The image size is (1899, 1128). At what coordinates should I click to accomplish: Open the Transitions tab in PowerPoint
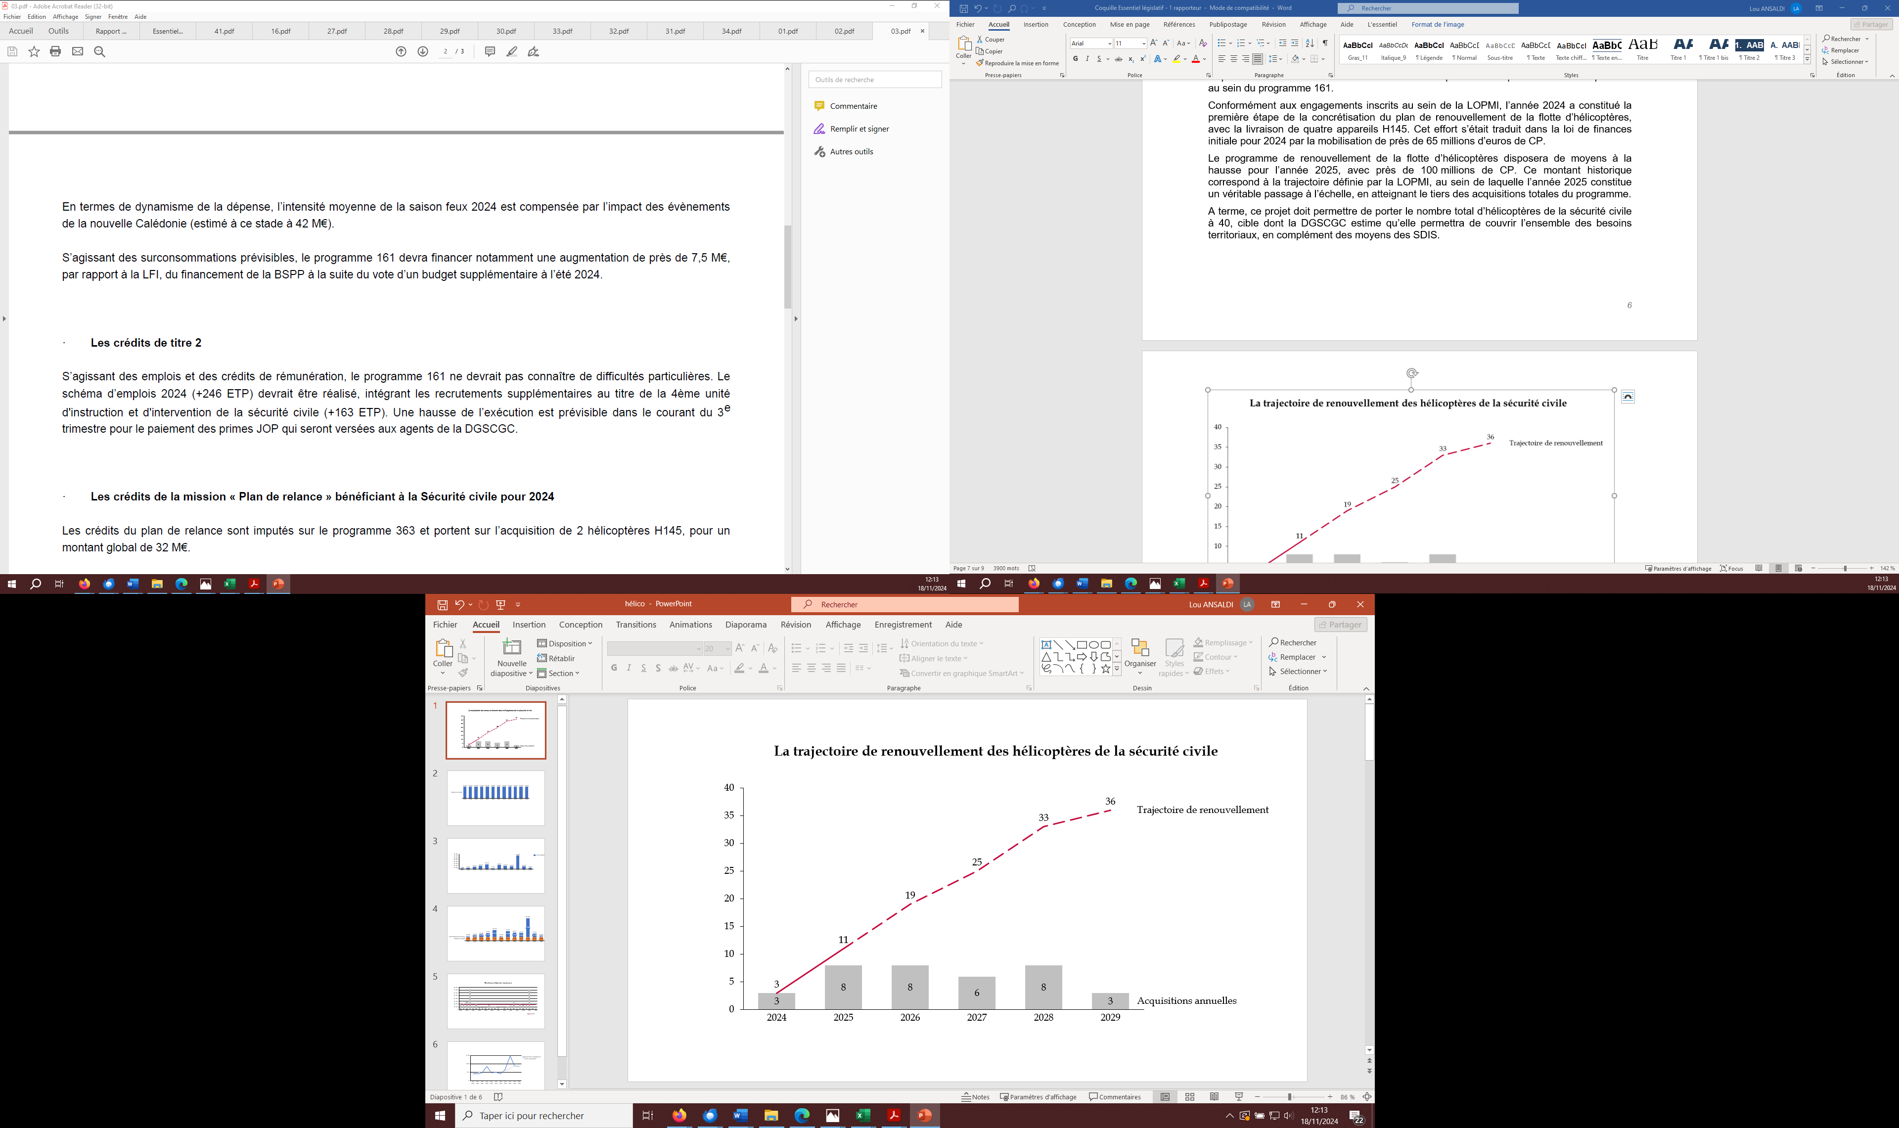tap(635, 625)
